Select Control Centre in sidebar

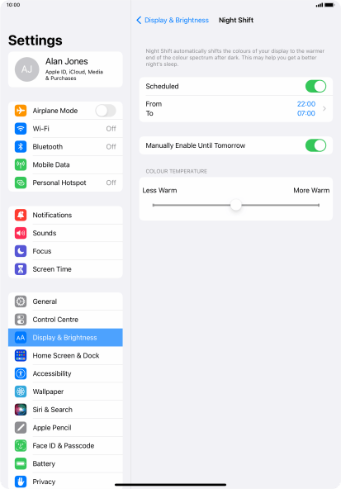point(65,320)
